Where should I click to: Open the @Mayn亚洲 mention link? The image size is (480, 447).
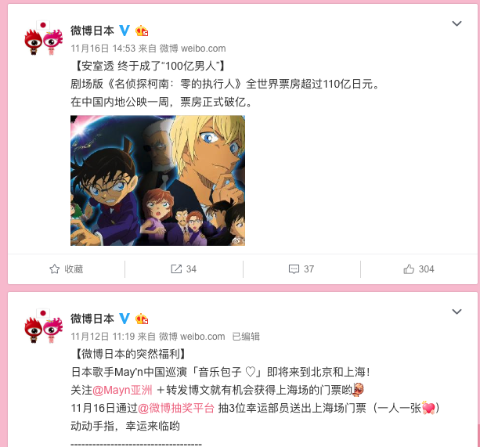click(122, 390)
